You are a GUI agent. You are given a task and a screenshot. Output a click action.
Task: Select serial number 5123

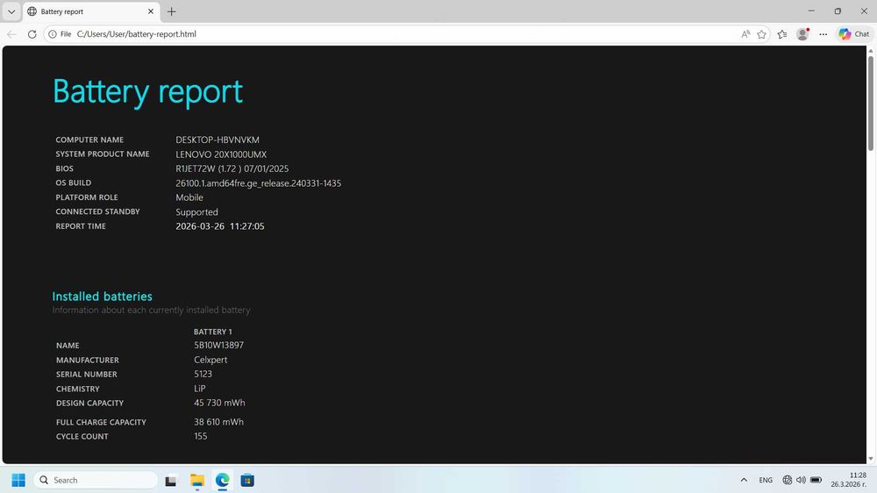pyautogui.click(x=203, y=374)
